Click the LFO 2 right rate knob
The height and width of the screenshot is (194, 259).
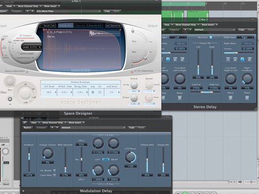(x=113, y=171)
